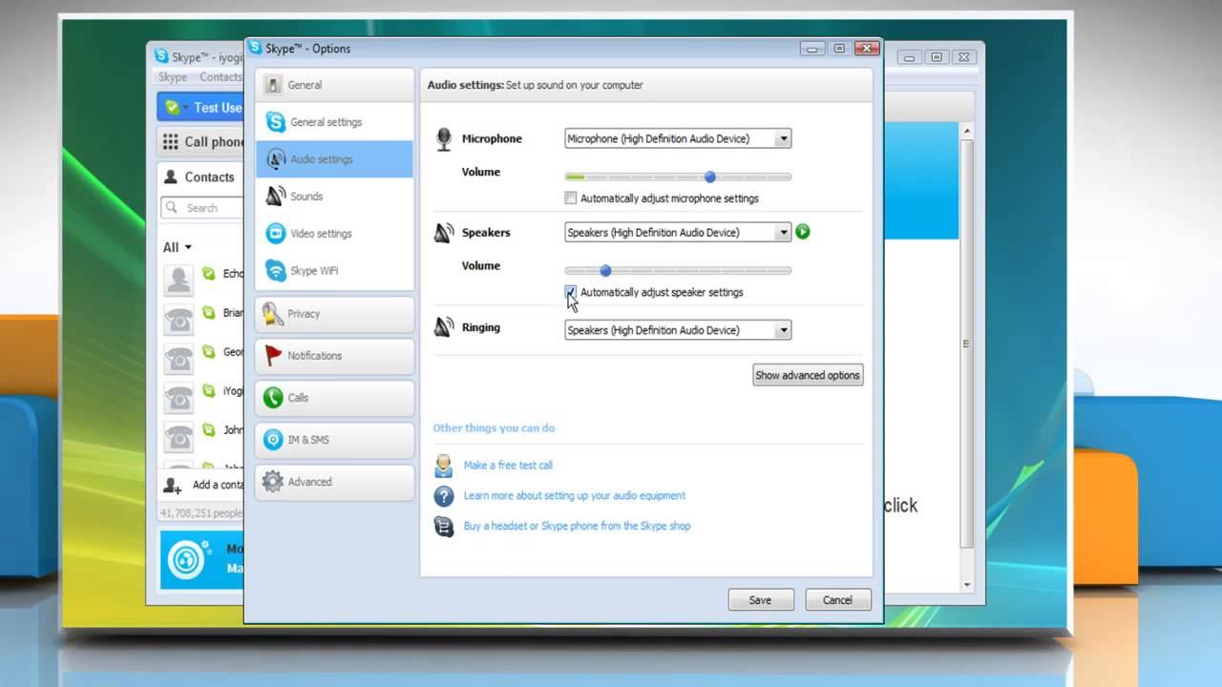
Task: Open the Privacy section
Action: coord(334,314)
